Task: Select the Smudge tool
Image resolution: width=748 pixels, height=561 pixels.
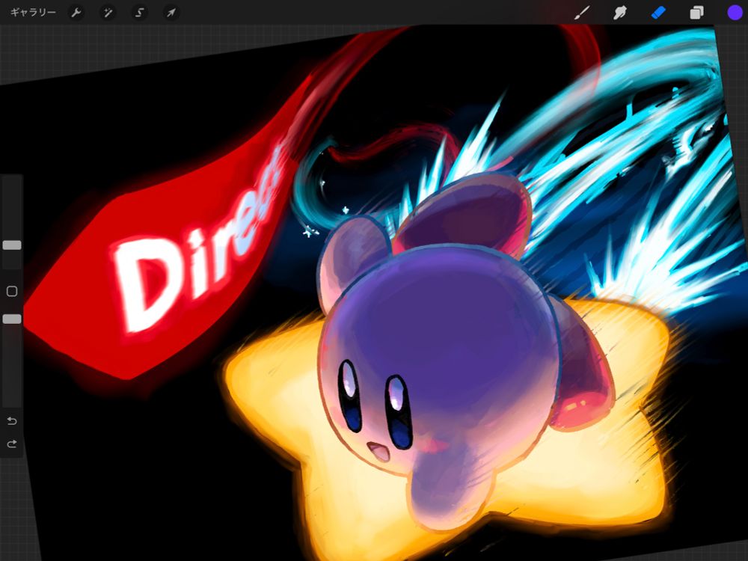Action: [619, 13]
